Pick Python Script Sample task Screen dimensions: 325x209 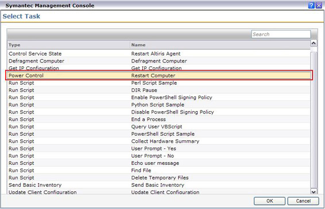(x=157, y=105)
